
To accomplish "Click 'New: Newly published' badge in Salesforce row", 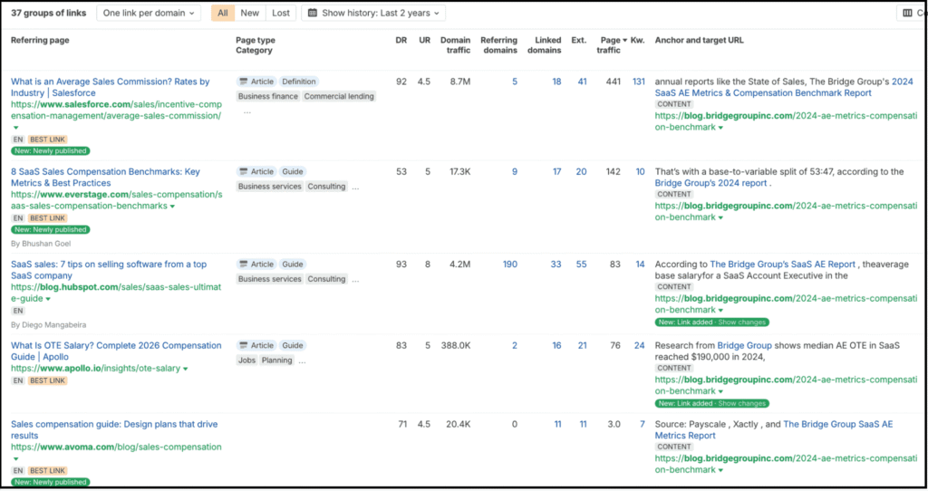I will tap(51, 151).
